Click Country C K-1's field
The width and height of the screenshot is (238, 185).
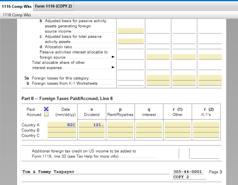206,135
